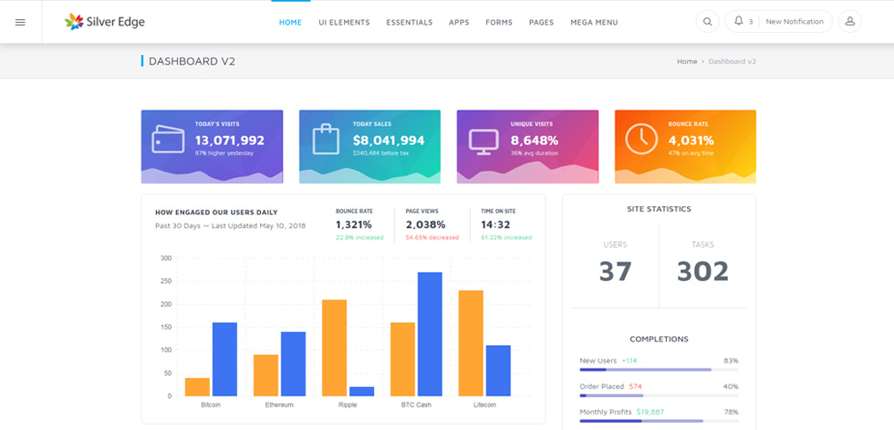Image resolution: width=894 pixels, height=430 pixels.
Task: Go to the Pages menu
Action: 541,22
